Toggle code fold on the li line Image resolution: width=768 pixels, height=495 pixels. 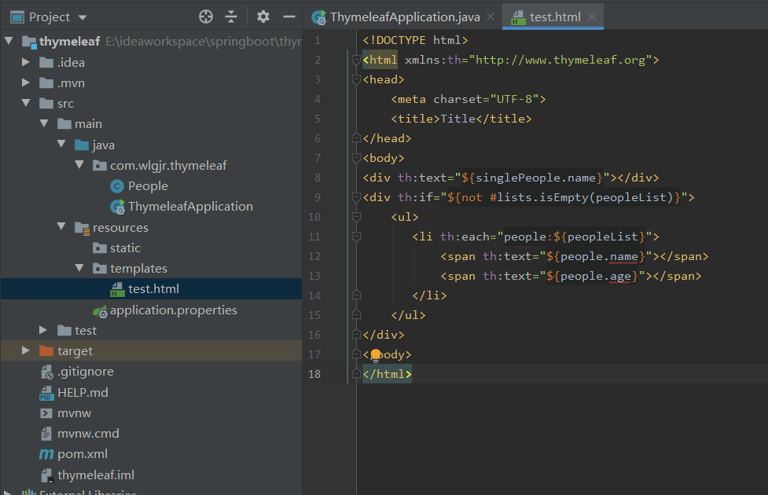click(x=356, y=236)
